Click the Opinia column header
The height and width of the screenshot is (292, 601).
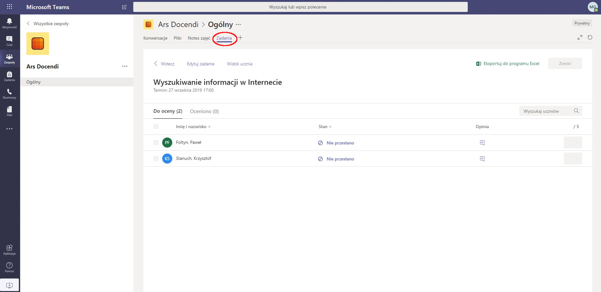tap(482, 127)
